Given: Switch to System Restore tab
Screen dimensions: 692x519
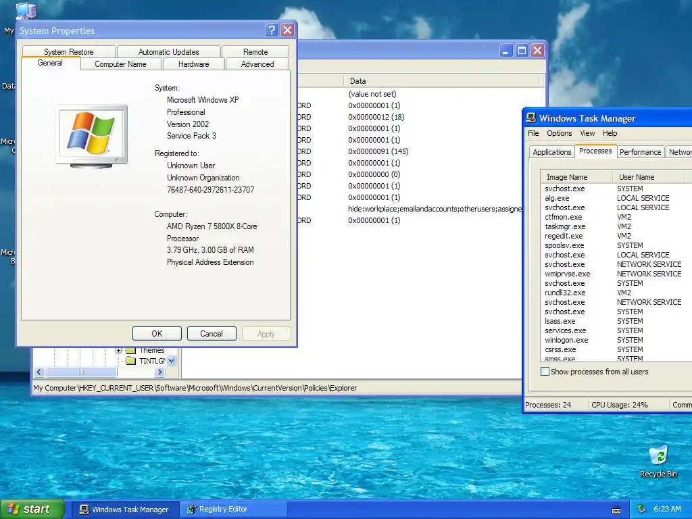Looking at the screenshot, I should [69, 51].
